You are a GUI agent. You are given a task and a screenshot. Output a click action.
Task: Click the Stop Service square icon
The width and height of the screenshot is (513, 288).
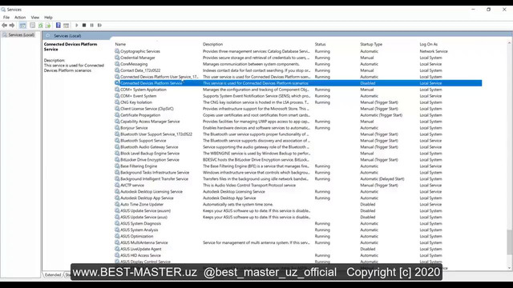(x=84, y=25)
